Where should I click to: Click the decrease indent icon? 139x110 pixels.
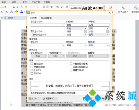[44, 7]
